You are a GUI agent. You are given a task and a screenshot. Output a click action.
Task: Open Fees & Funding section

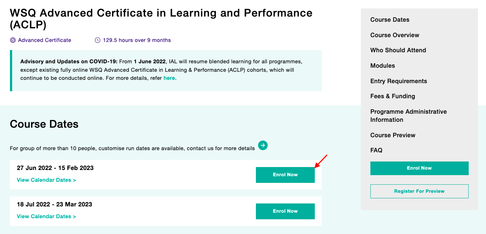coord(392,96)
